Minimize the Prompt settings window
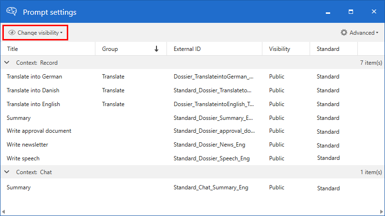Image resolution: width=385 pixels, height=216 pixels. point(328,12)
